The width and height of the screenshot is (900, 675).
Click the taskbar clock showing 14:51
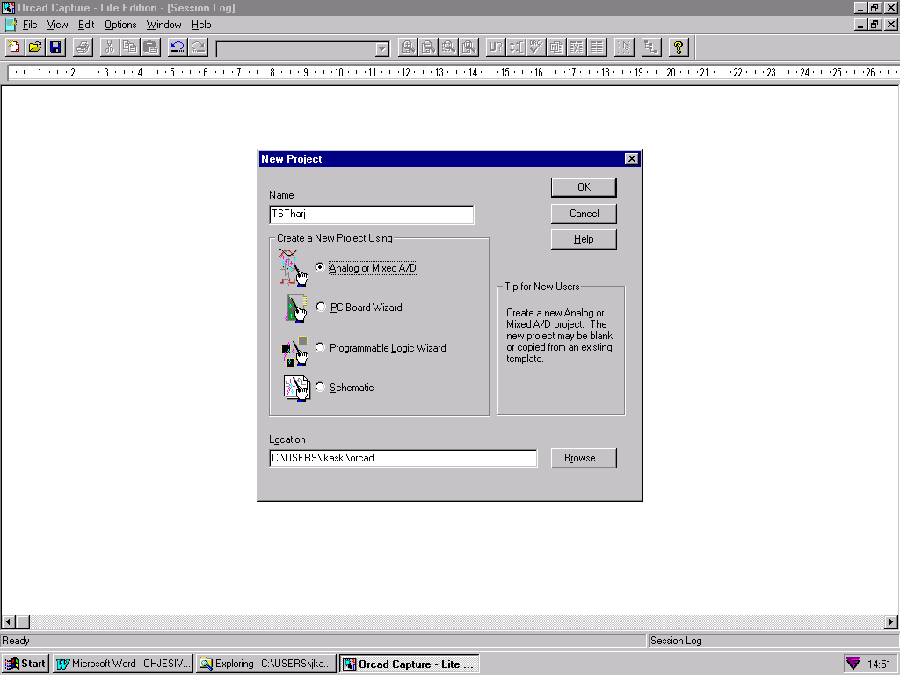(x=879, y=664)
